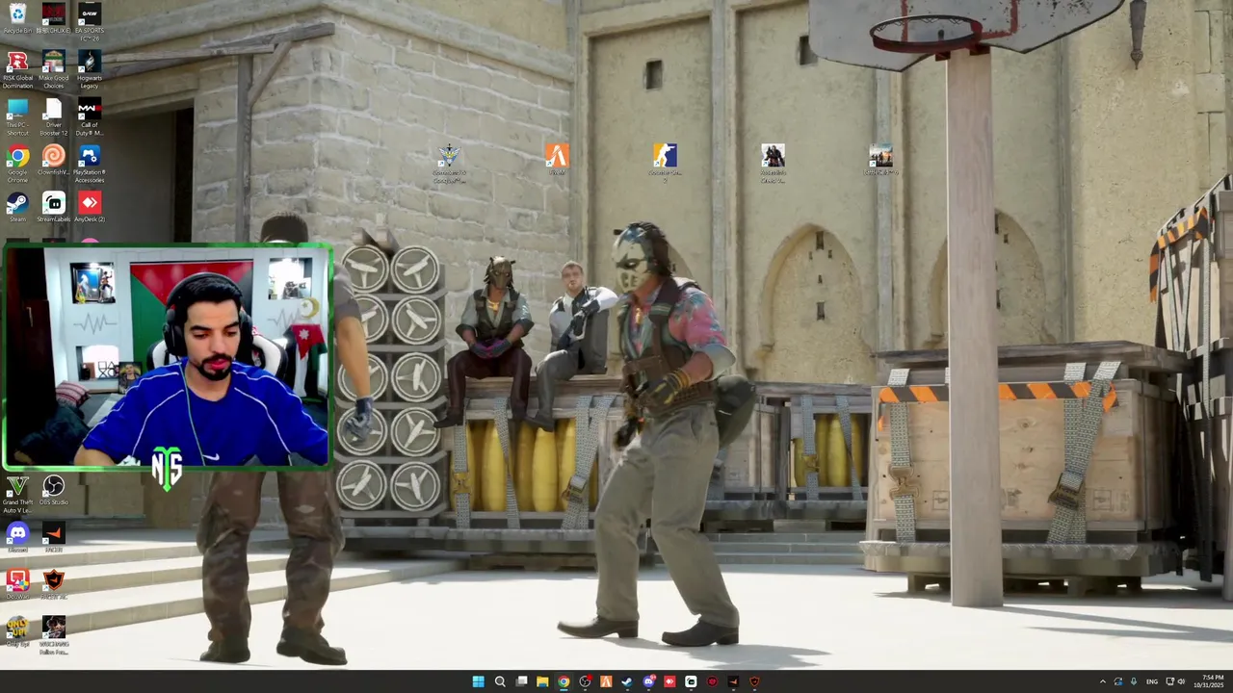The width and height of the screenshot is (1233, 693).
Task: Open Make Good Choices desktop shortcut
Action: (x=54, y=69)
